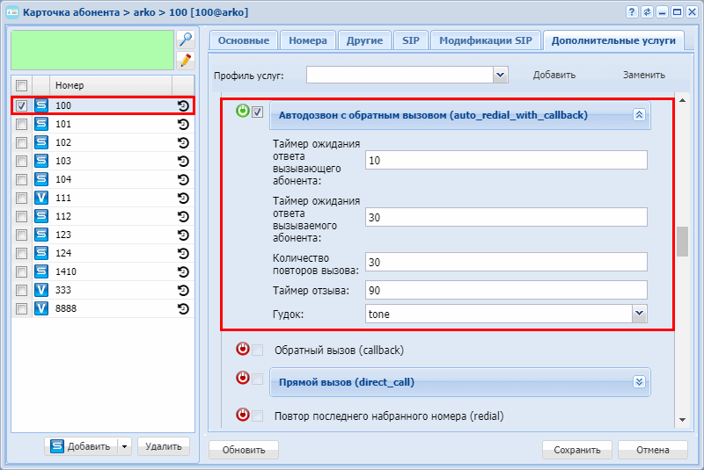Open the arrow next to Добавить button

point(124,446)
